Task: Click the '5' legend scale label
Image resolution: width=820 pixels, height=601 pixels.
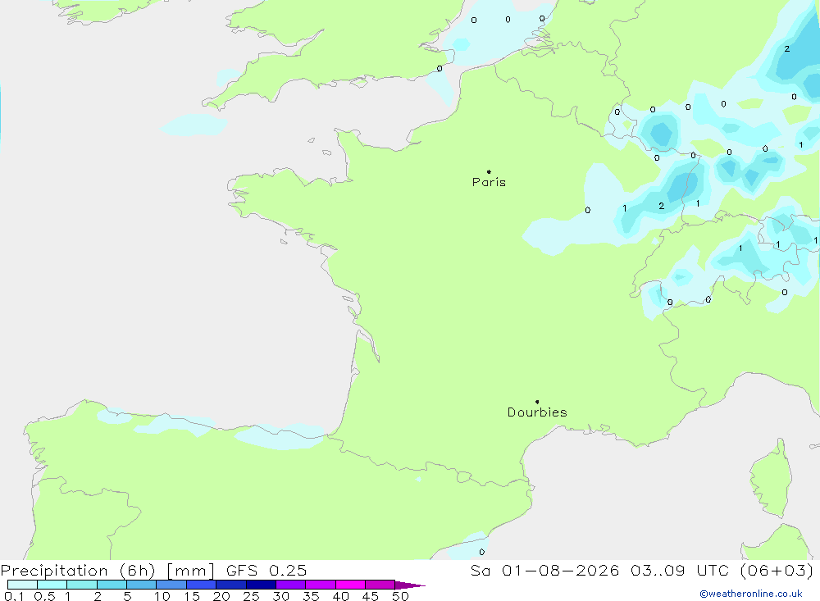Action: coord(127,596)
